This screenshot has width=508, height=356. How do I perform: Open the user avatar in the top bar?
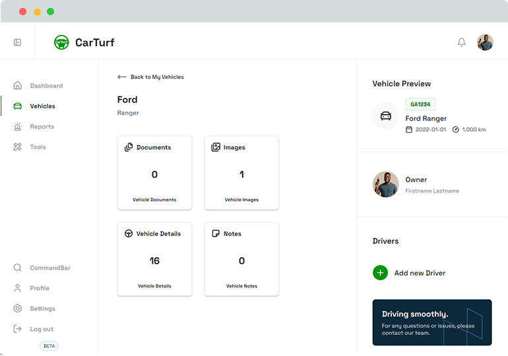pyautogui.click(x=485, y=42)
